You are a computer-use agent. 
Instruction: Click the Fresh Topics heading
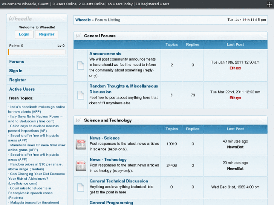(x=21, y=98)
